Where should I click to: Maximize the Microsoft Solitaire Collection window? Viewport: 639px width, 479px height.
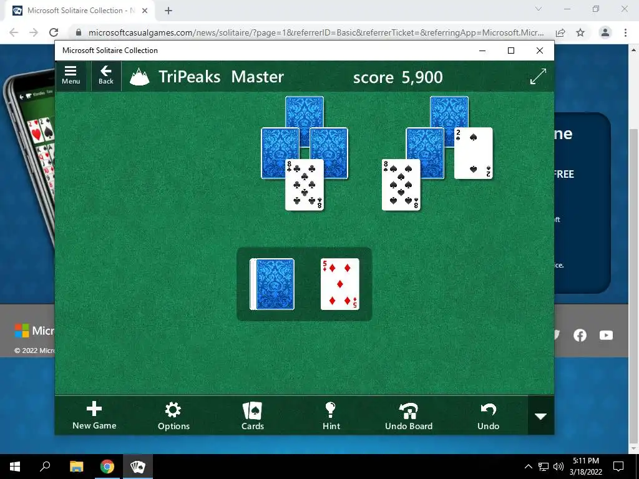point(511,51)
